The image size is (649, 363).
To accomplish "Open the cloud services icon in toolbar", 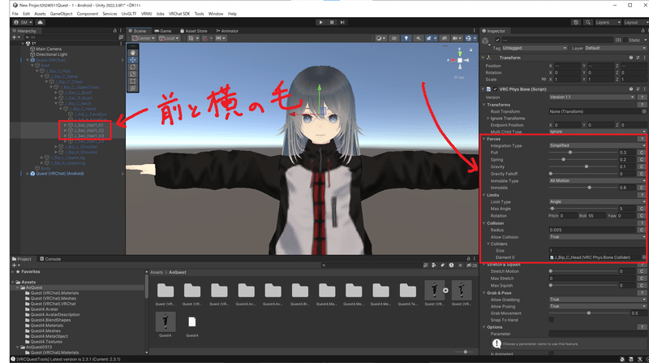I will pos(40,23).
